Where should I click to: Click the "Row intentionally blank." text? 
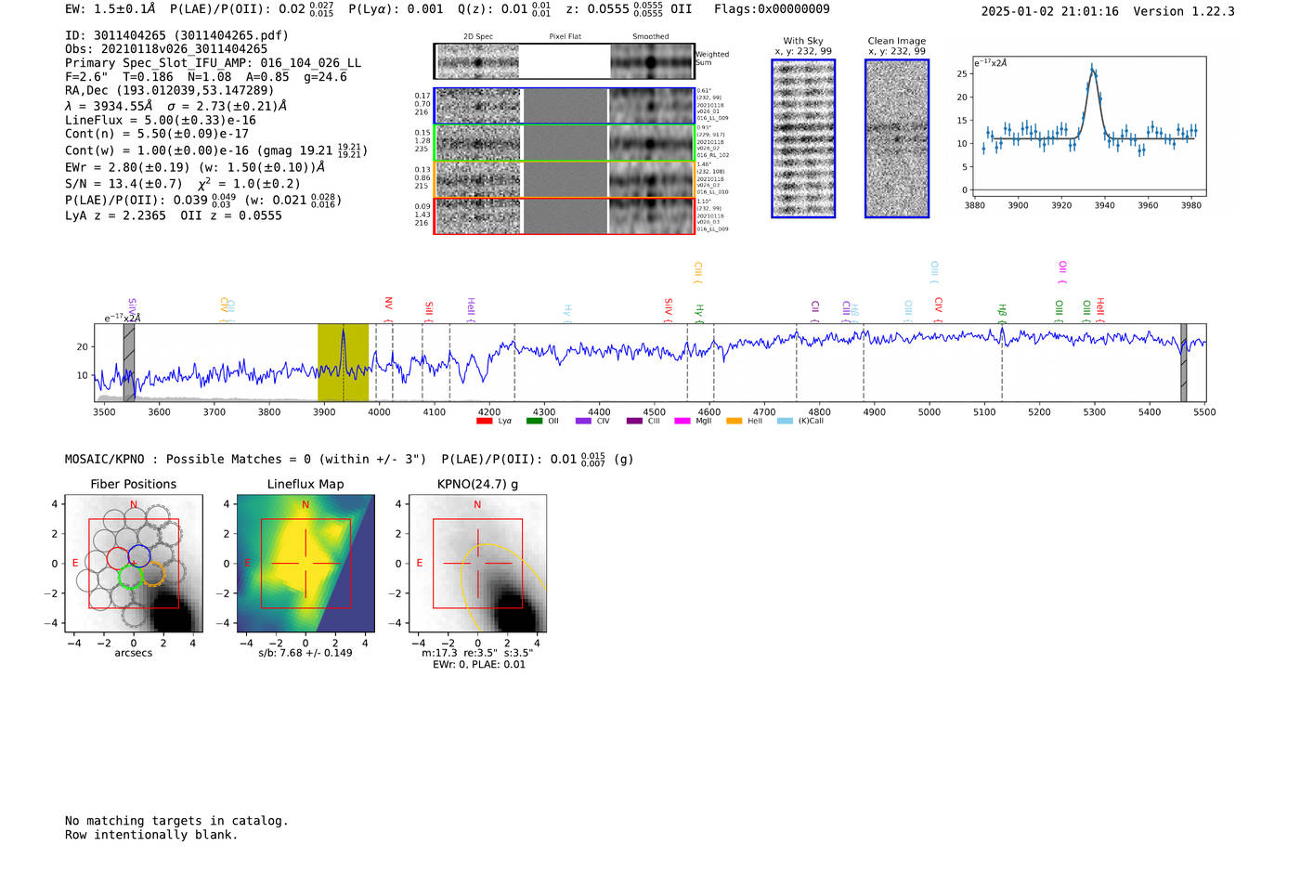coord(151,835)
